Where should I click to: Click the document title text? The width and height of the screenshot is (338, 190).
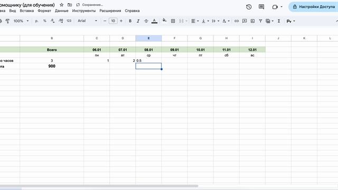point(27,5)
